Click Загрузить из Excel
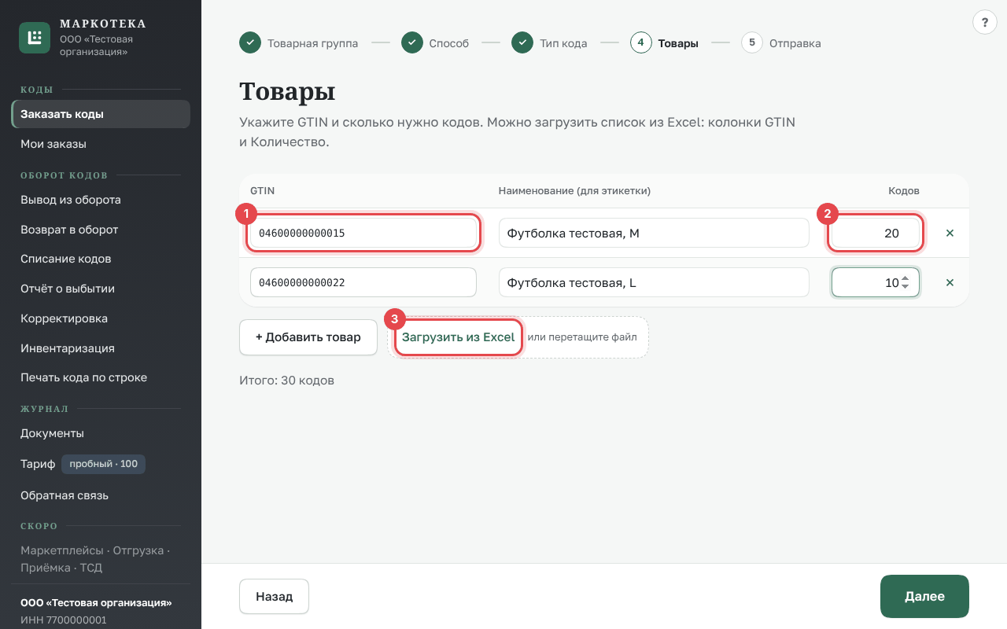This screenshot has height=629, width=1007. pos(458,337)
